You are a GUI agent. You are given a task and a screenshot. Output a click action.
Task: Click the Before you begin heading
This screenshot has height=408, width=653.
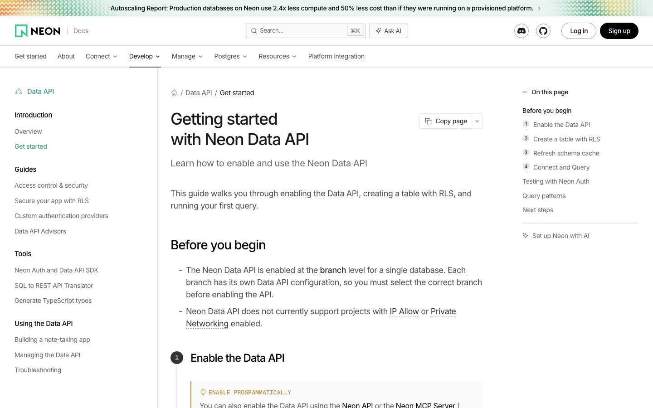point(218,245)
